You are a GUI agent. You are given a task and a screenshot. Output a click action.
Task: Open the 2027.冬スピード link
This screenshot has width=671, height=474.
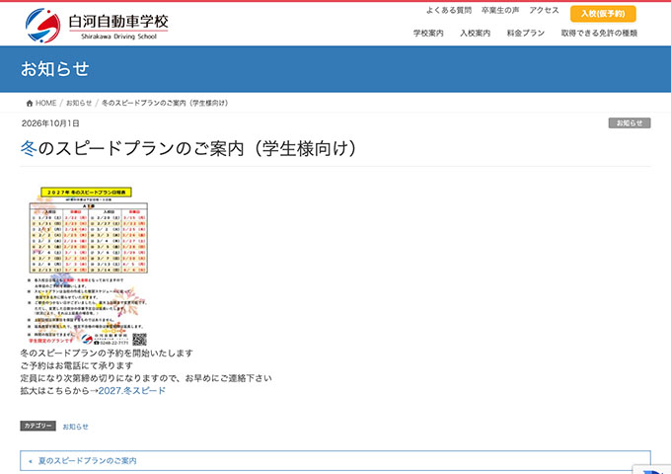[132, 391]
